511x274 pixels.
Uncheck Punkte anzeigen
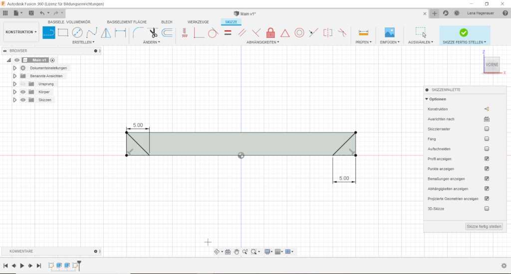pyautogui.click(x=487, y=168)
